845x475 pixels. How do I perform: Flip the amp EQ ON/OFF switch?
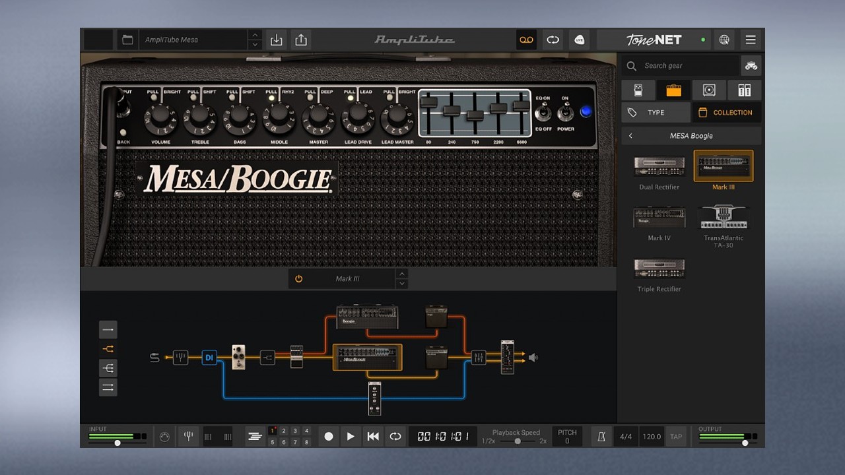(542, 113)
